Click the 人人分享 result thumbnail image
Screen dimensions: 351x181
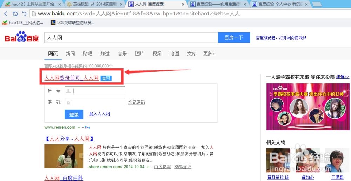pos(64,156)
